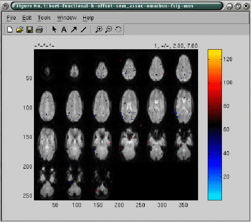Click the first brain slice in the top row
This screenshot has width=251, height=222.
tap(47, 71)
